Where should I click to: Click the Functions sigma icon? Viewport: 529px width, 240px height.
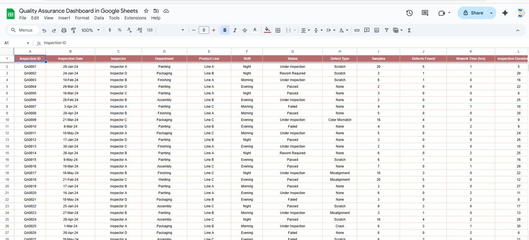409,30
